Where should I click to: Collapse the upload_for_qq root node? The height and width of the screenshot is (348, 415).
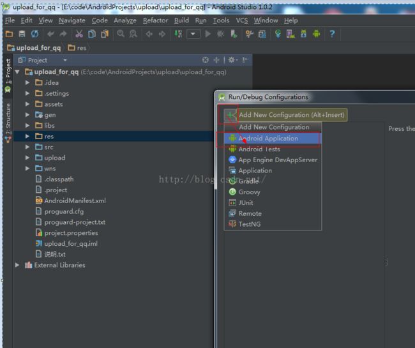pyautogui.click(x=17, y=72)
